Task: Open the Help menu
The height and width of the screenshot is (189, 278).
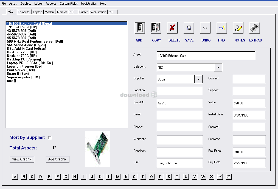Action: click(x=103, y=4)
